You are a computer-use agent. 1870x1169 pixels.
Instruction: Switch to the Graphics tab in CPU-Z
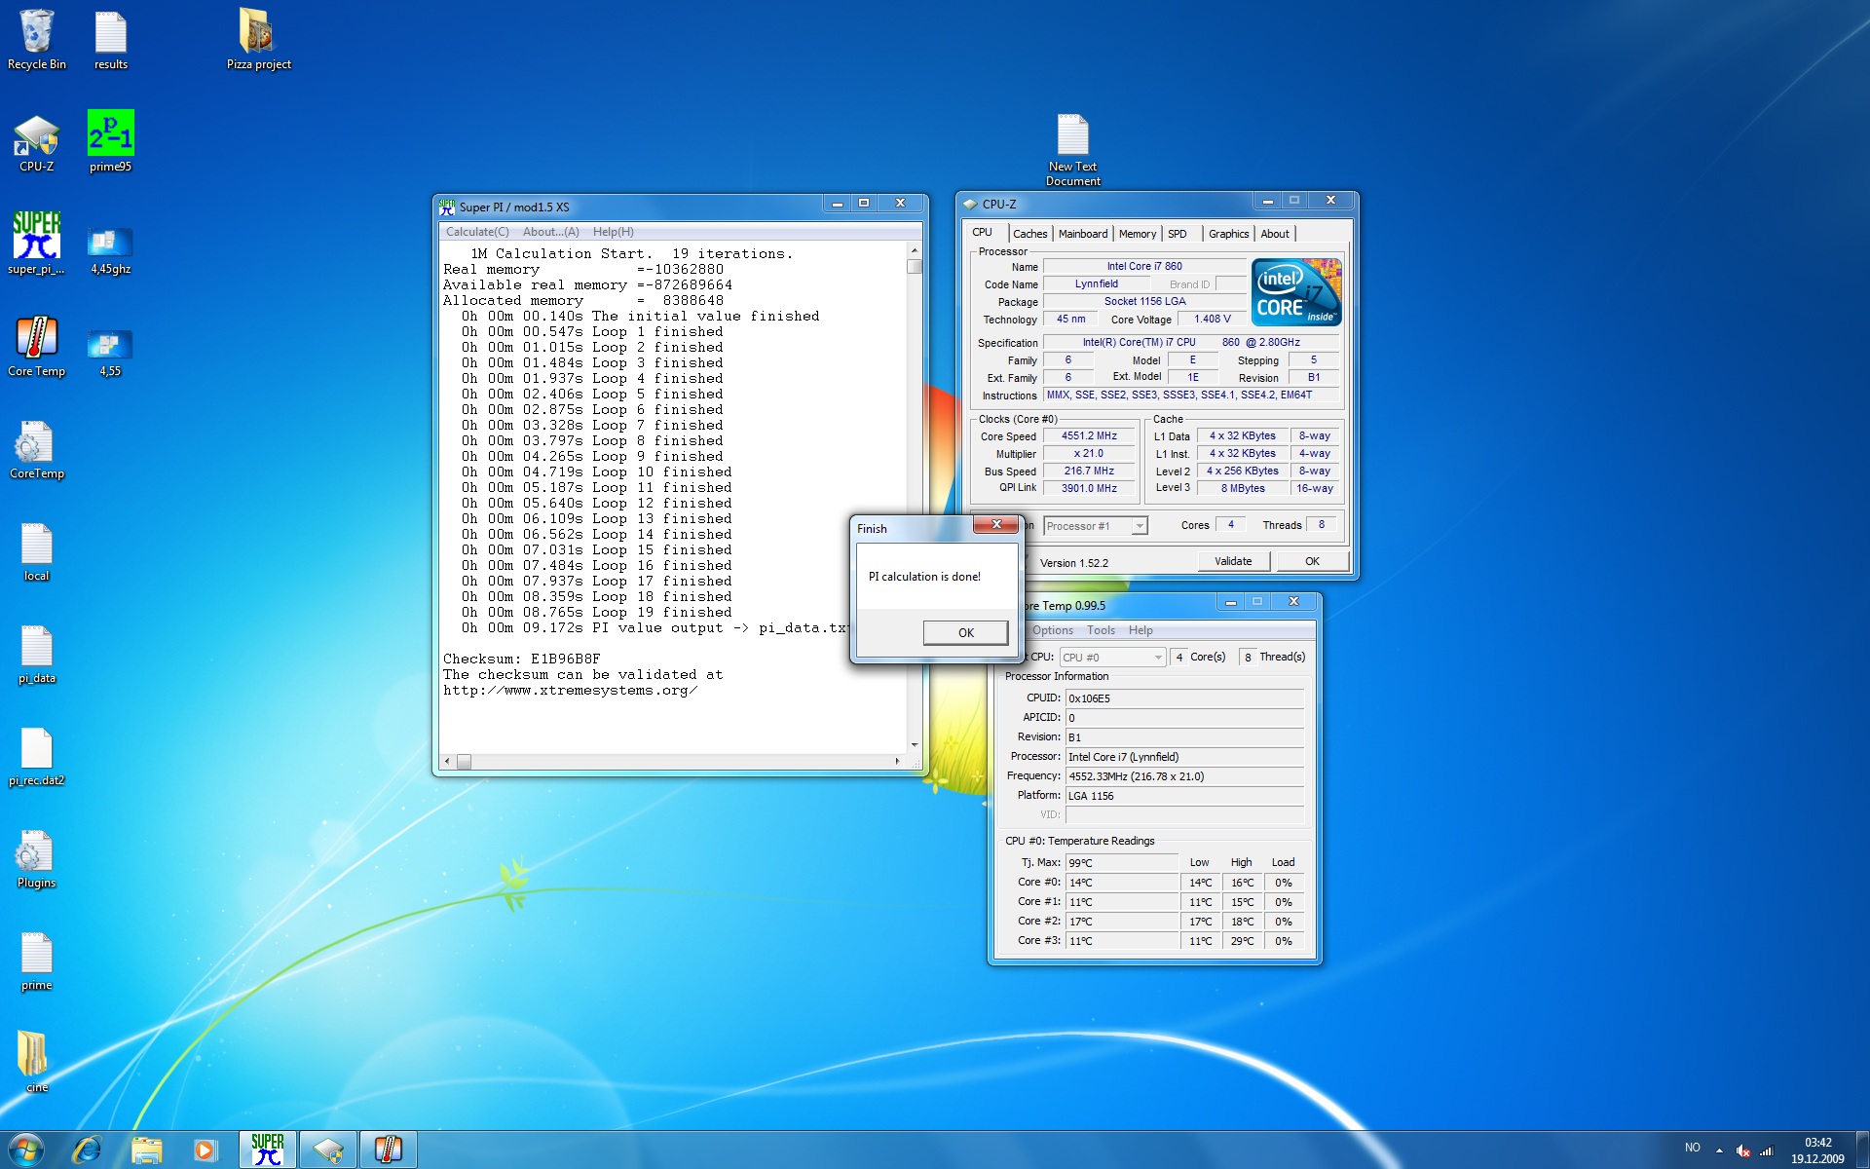click(1228, 234)
